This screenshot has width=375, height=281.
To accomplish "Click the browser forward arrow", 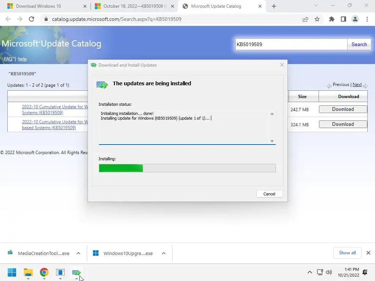I will pyautogui.click(x=20, y=19).
